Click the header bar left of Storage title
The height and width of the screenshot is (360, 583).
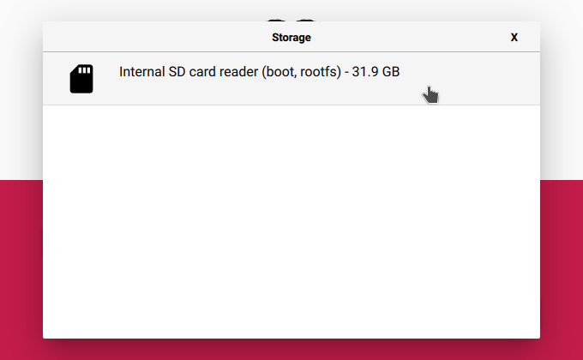tap(157, 37)
